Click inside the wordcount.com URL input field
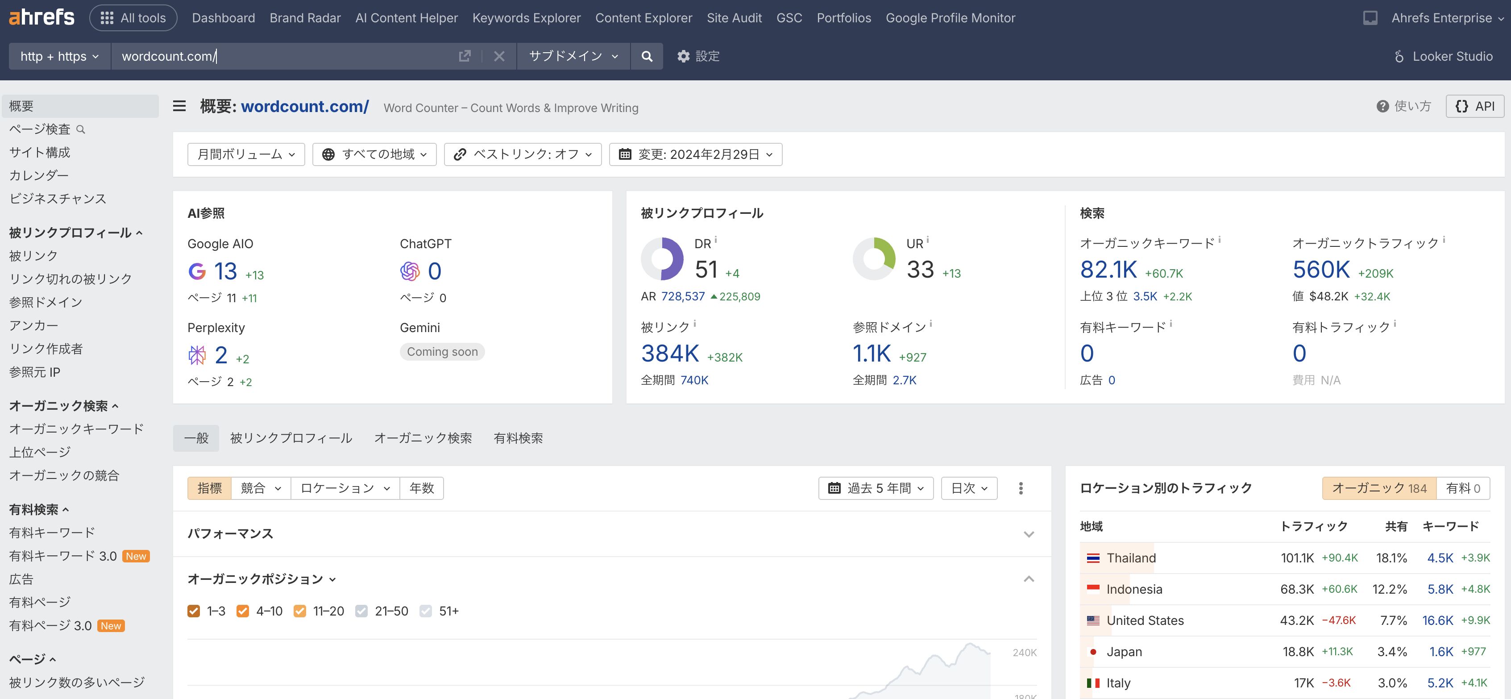The width and height of the screenshot is (1511, 699). pos(282,56)
